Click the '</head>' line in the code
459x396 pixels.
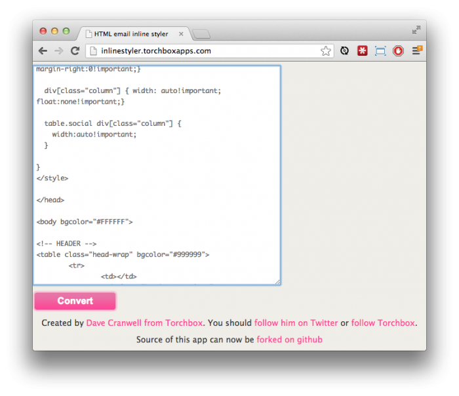pos(50,200)
